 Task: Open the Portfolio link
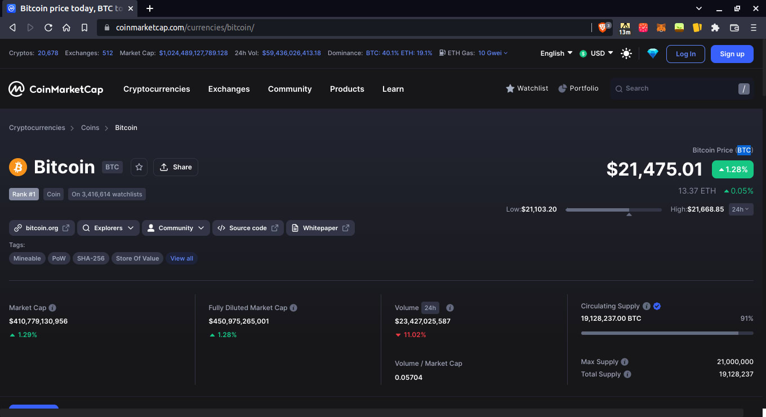(x=578, y=88)
